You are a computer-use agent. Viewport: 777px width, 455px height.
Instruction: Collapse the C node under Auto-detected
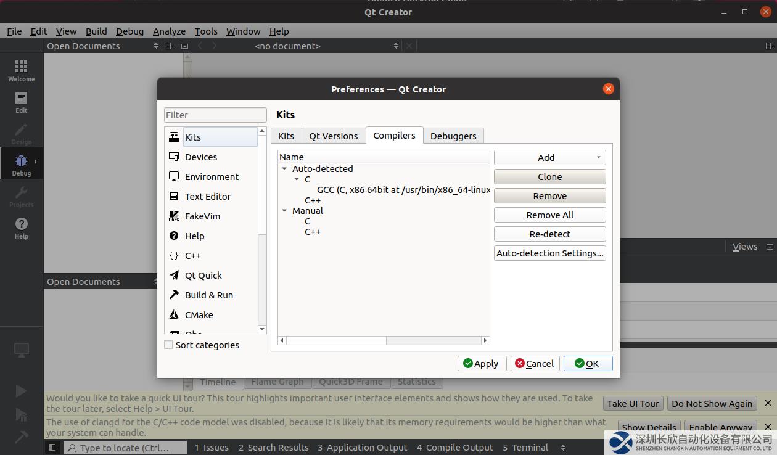(297, 179)
